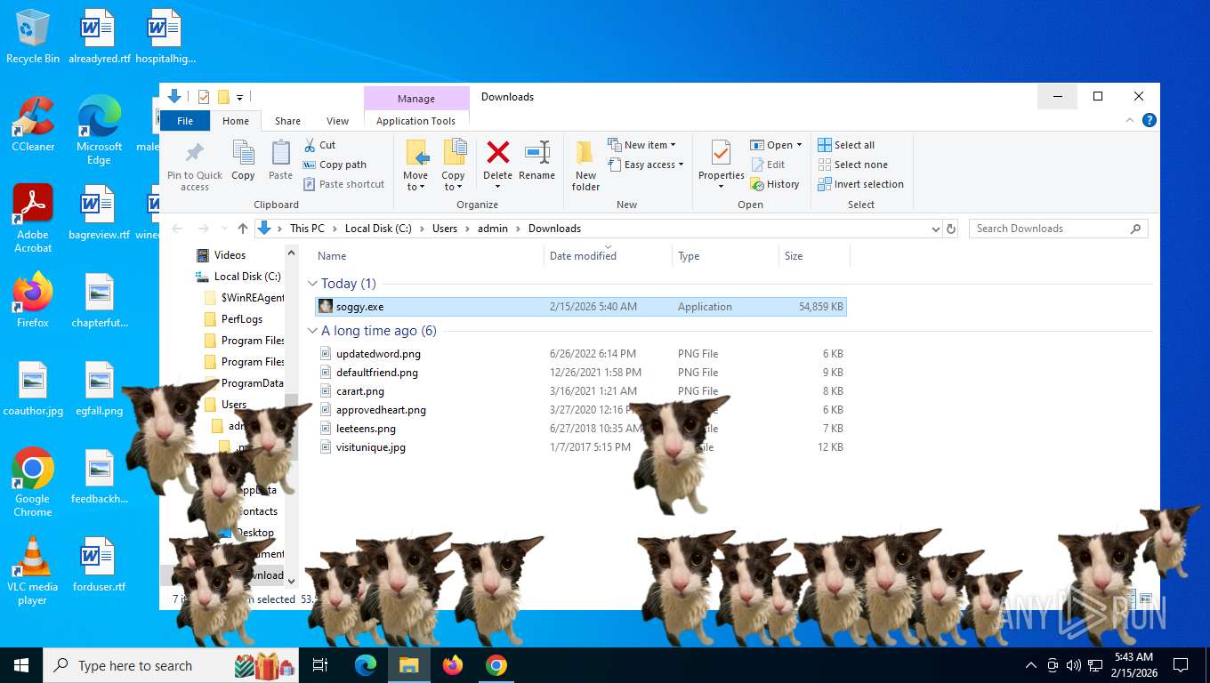Open the Firefox desktop shortcut
The image size is (1210, 683).
(33, 300)
